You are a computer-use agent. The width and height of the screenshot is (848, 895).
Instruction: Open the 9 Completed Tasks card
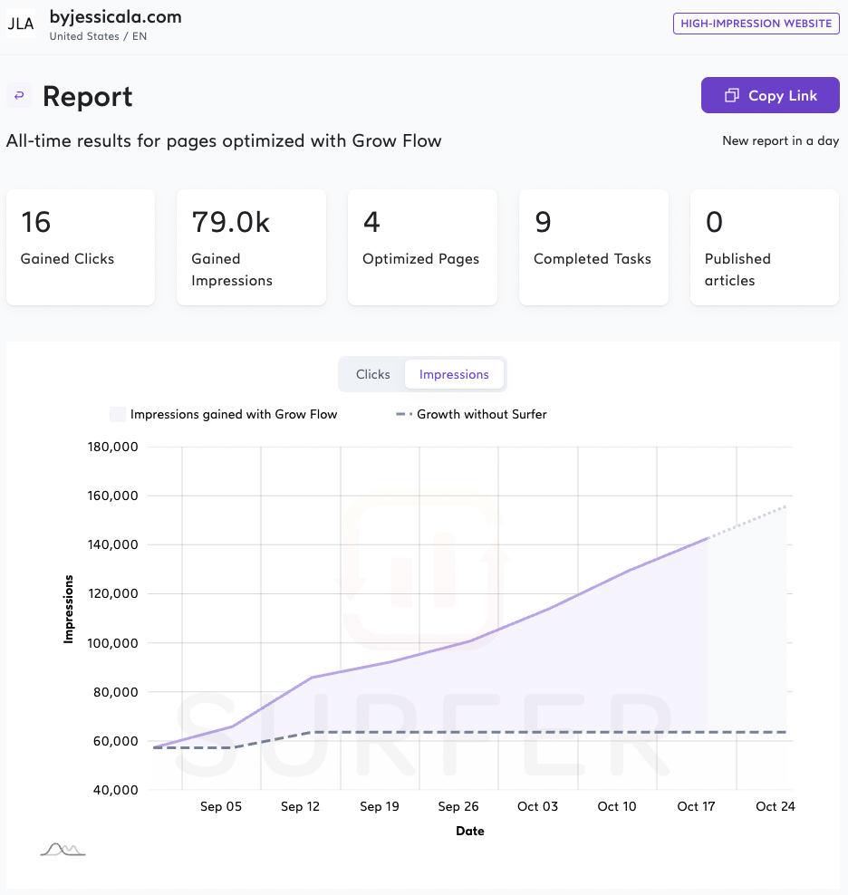(594, 247)
